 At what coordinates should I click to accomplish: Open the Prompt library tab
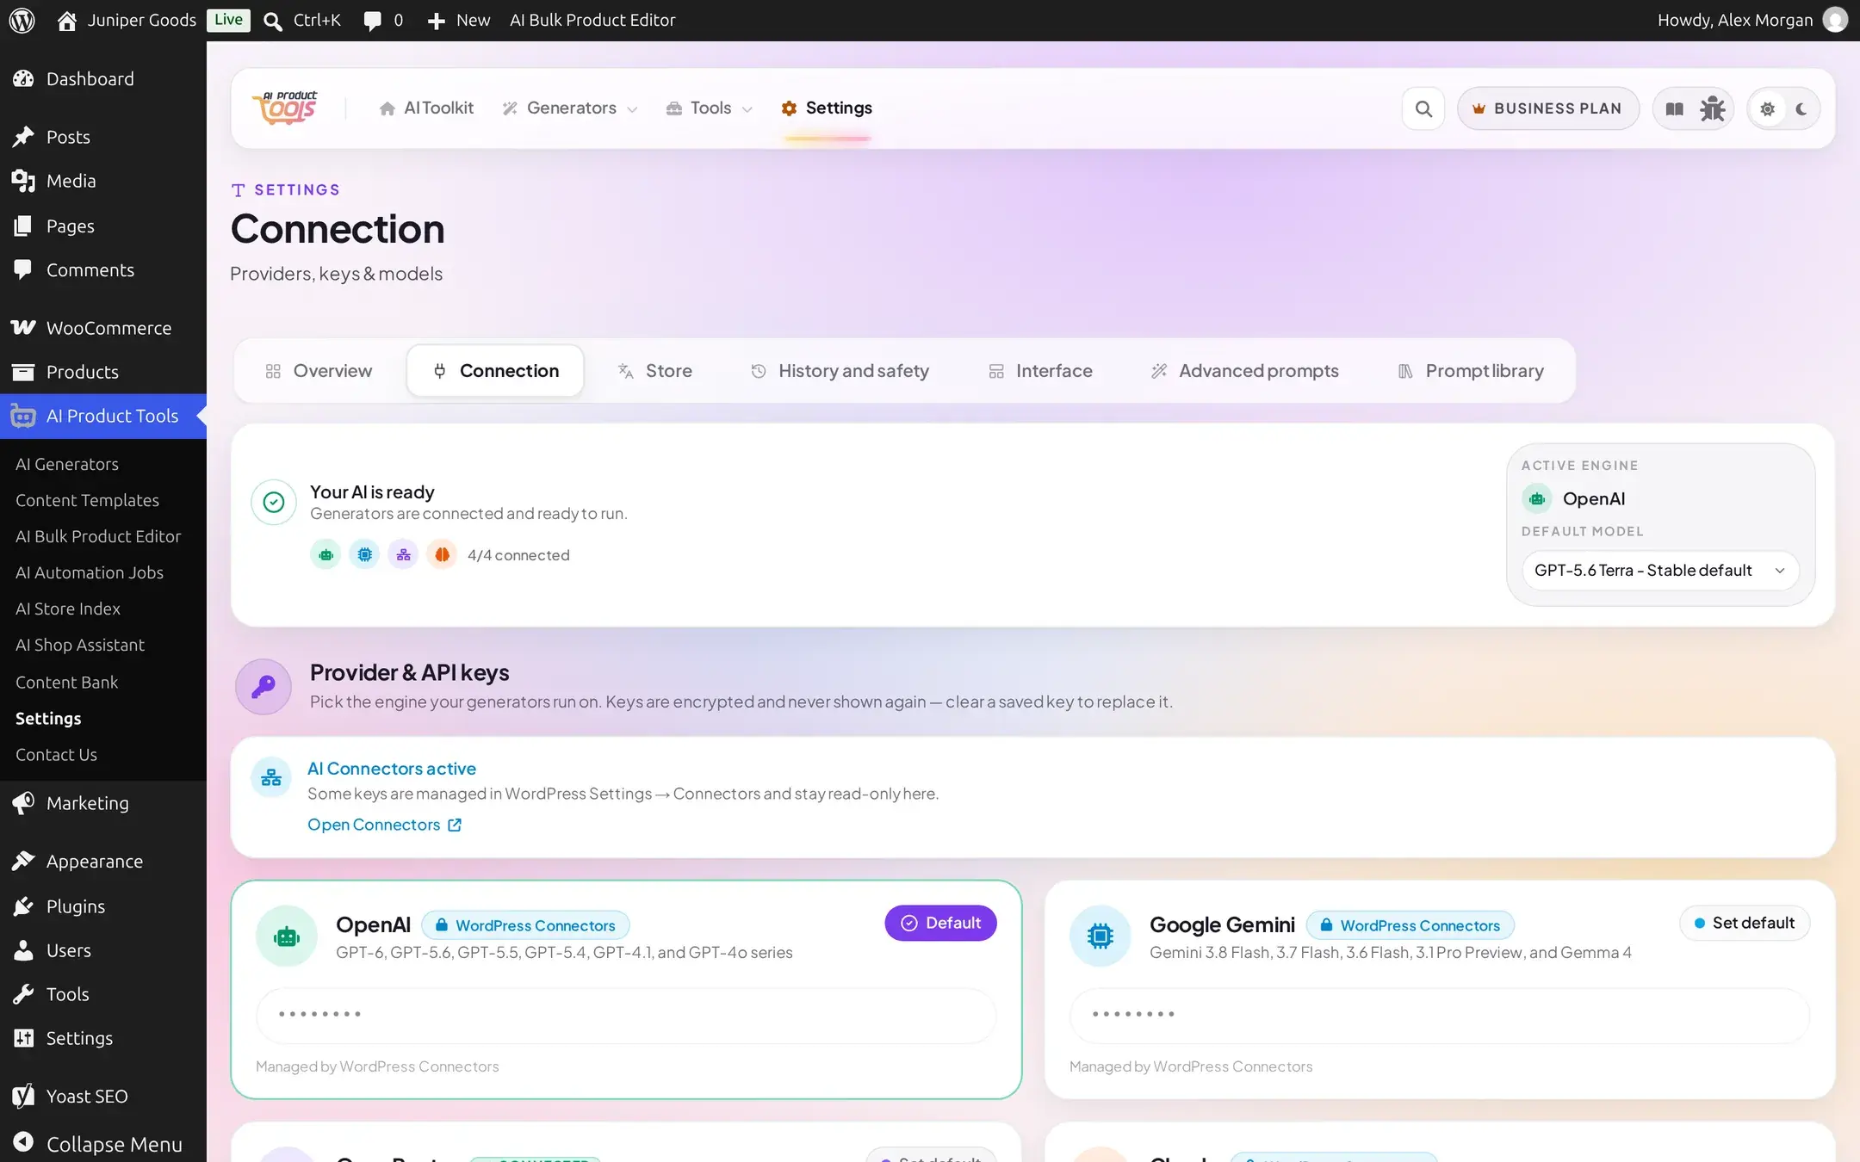point(1471,371)
